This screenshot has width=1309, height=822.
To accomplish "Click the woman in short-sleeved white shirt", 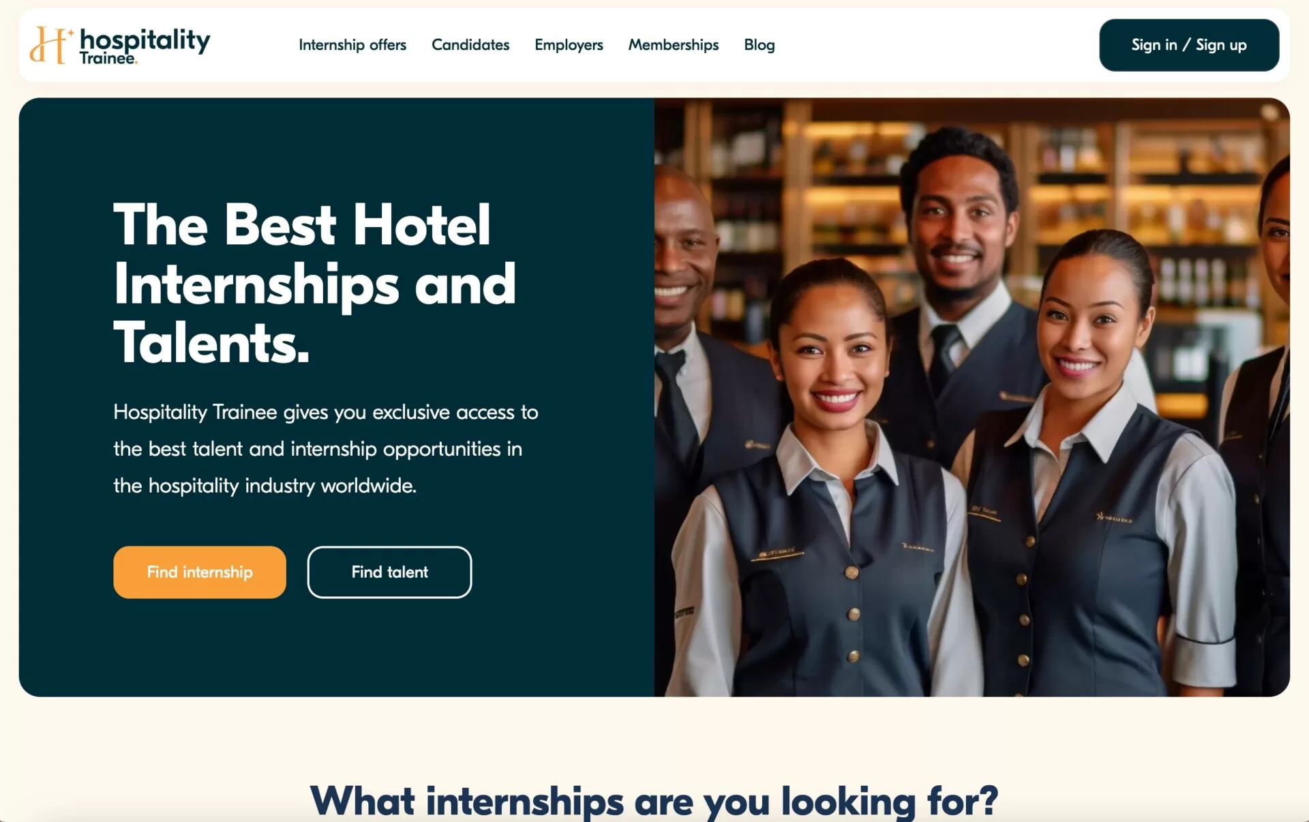I will pyautogui.click(x=1098, y=478).
